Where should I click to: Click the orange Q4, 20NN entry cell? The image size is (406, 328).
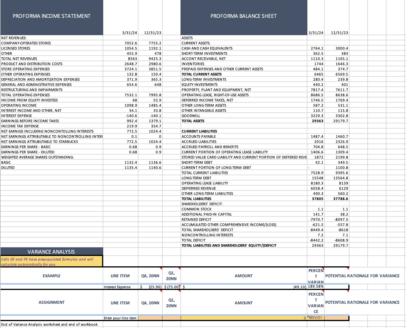150,318
